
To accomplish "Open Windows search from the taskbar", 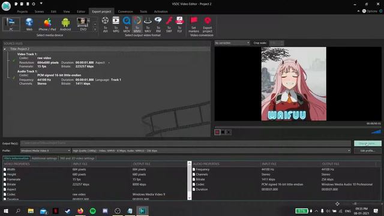I will click(x=18, y=211).
